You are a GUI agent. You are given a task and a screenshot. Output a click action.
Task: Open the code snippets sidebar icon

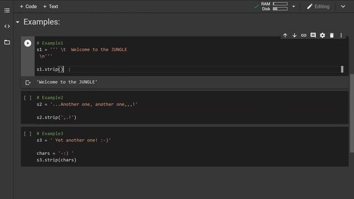click(7, 26)
